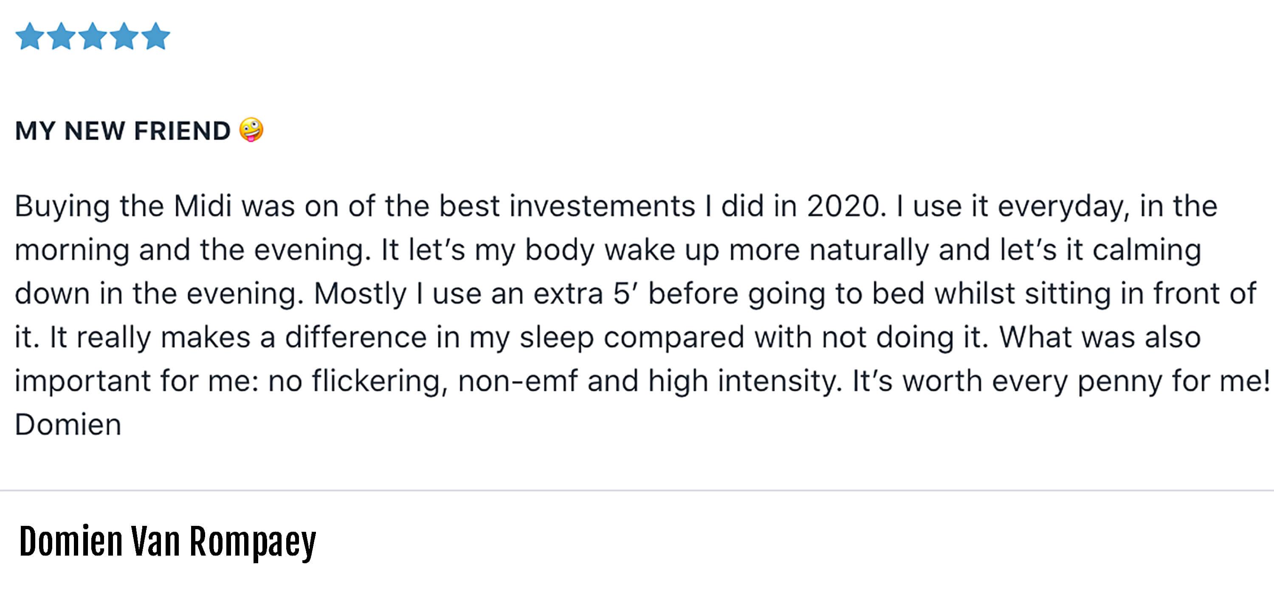Click the phrase non-emf in the review
The width and height of the screenshot is (1274, 590).
pos(518,381)
